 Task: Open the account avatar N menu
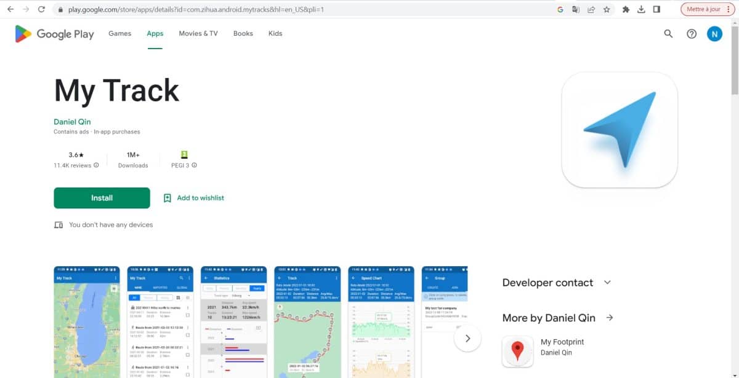click(714, 34)
